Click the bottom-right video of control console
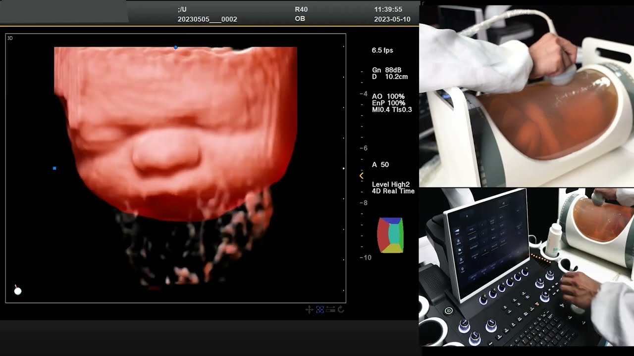The height and width of the screenshot is (356, 634). 527,267
